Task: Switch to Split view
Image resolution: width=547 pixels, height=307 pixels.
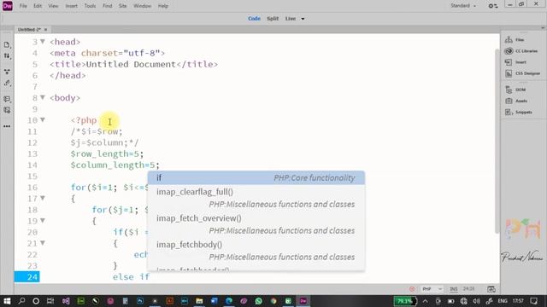Action: 273,19
